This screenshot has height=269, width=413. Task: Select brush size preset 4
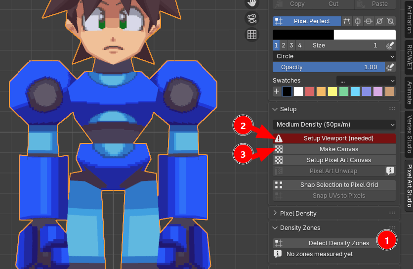click(300, 45)
